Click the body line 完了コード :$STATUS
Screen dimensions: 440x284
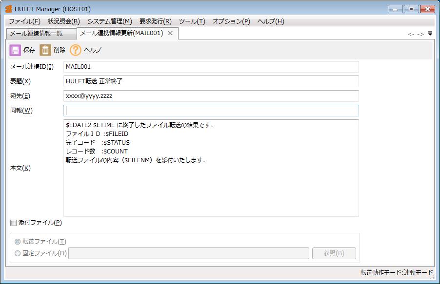[x=98, y=143]
